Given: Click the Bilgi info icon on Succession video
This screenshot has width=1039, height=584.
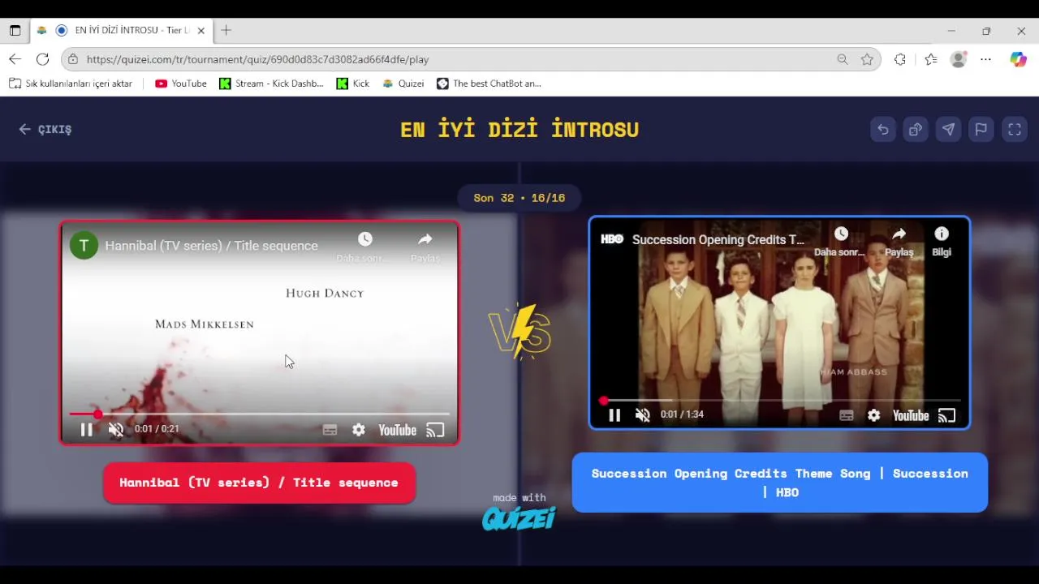Looking at the screenshot, I should (x=942, y=234).
